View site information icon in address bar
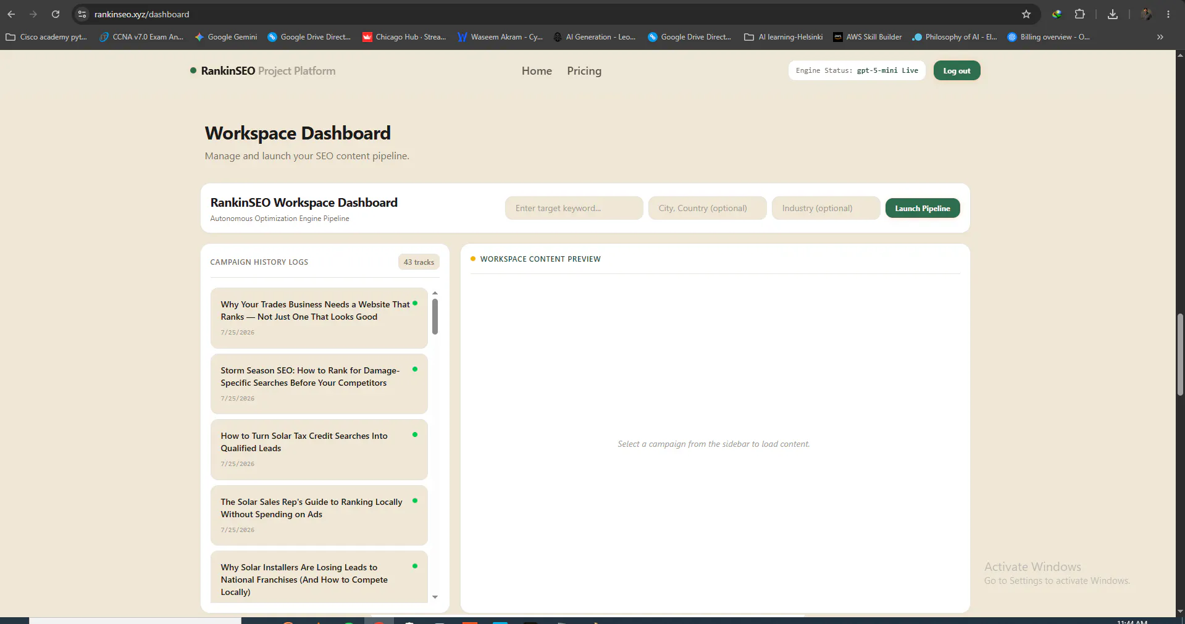Image resolution: width=1185 pixels, height=624 pixels. click(x=82, y=14)
